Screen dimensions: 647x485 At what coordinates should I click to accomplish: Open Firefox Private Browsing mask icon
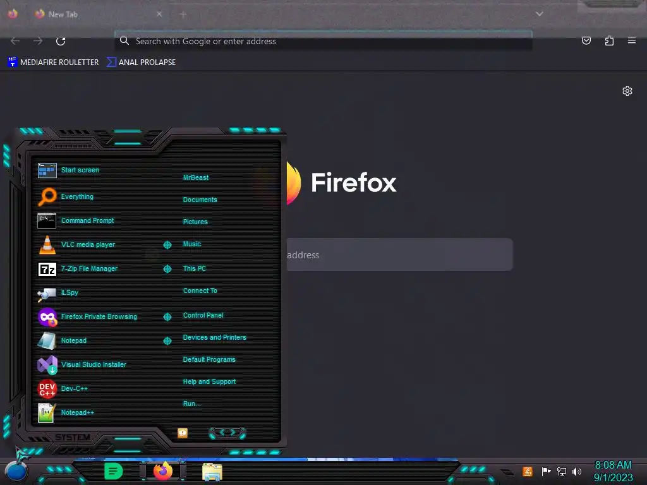pos(47,317)
